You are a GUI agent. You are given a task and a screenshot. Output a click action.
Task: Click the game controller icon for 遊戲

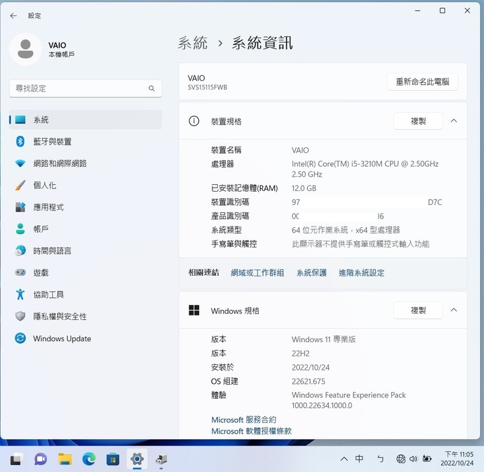(20, 272)
